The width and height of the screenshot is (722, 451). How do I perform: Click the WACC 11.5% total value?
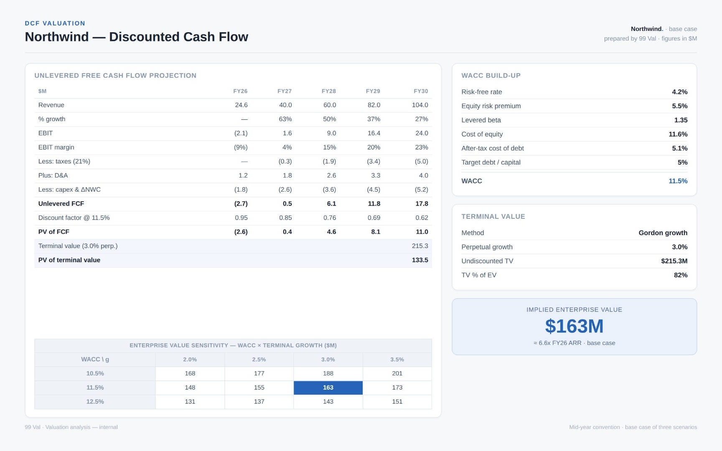(x=678, y=181)
